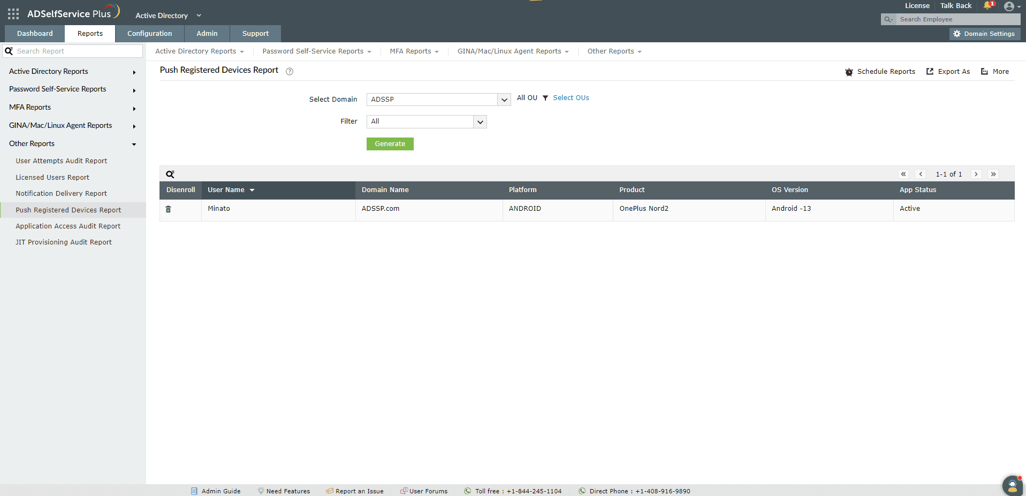
Task: Click the More options icon
Action: 984,71
